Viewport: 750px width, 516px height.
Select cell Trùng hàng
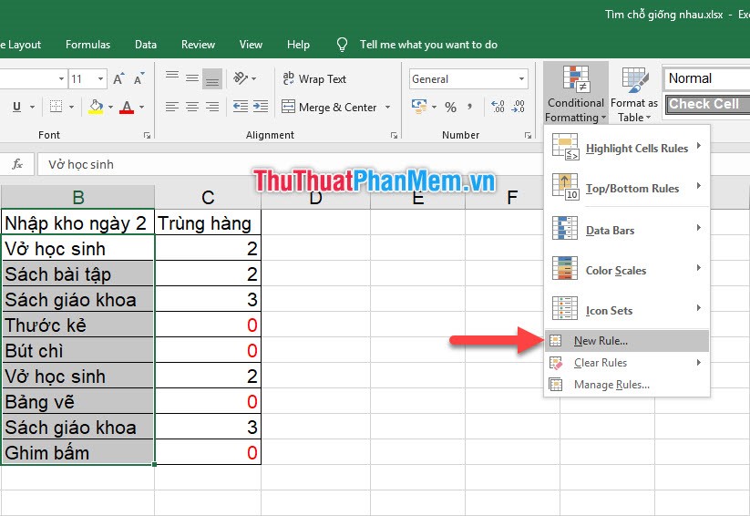pos(208,222)
